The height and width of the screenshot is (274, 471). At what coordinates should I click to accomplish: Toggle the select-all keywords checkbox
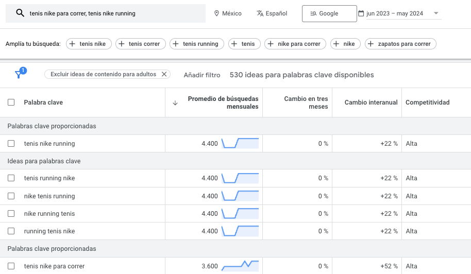point(11,102)
